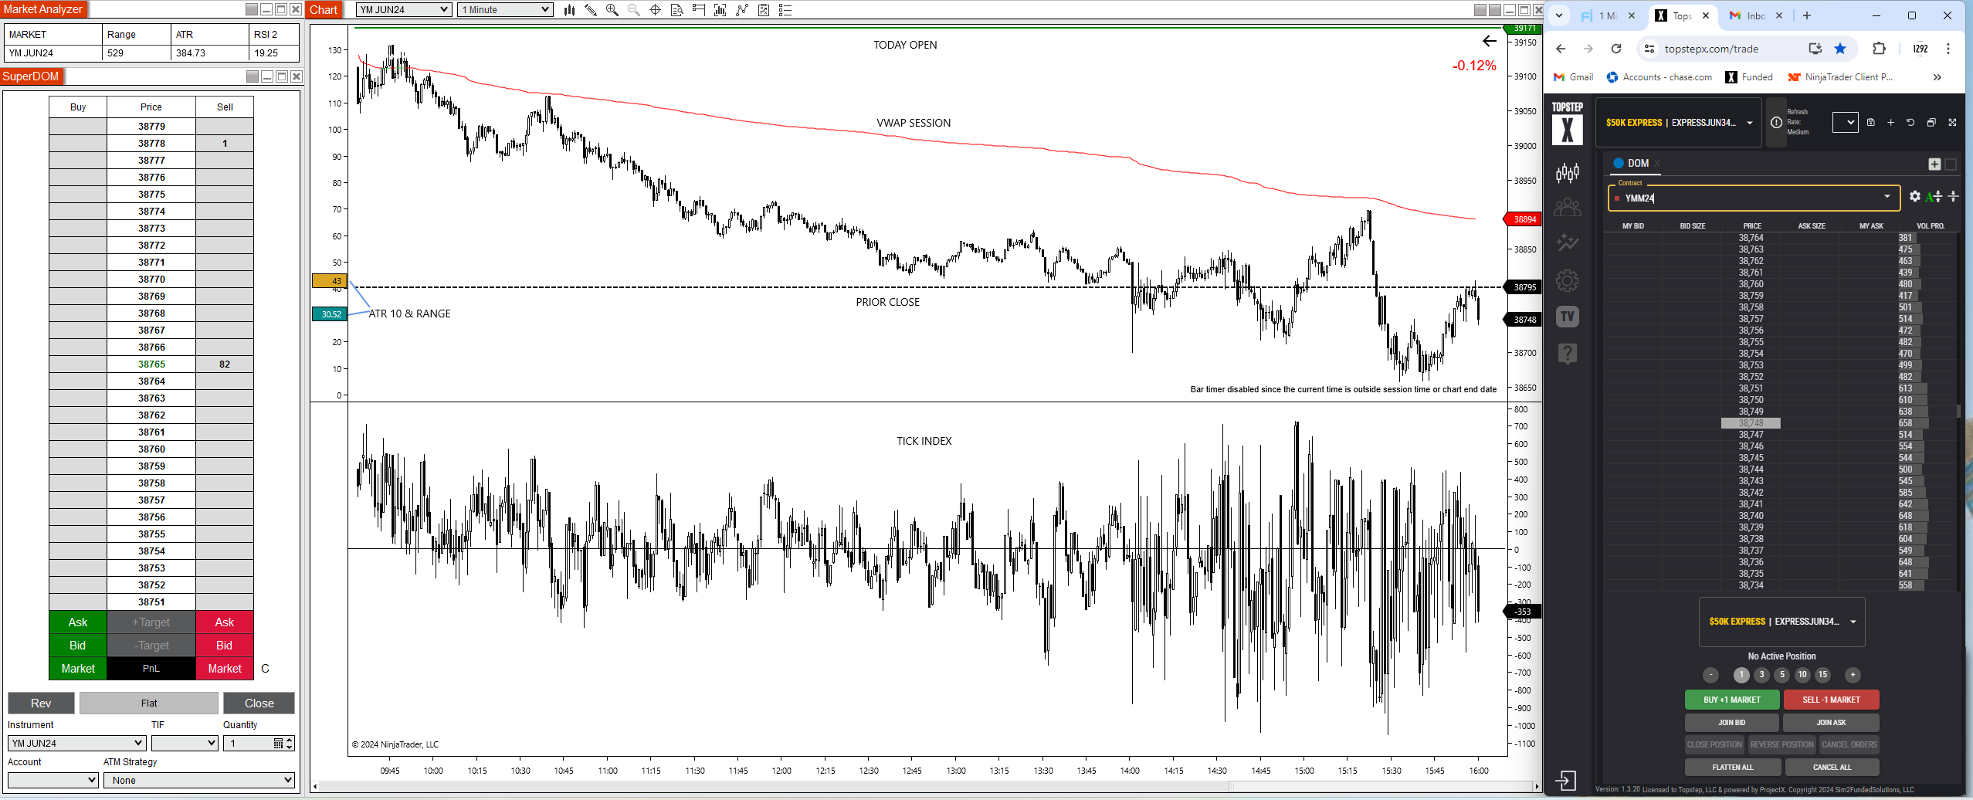Open the data series icon
Image resolution: width=1973 pixels, height=800 pixels.
[x=720, y=10]
